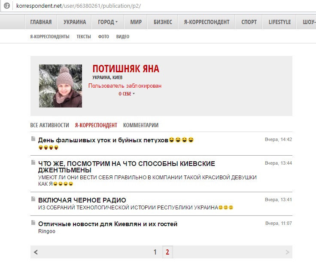Click the site info icon in address bar
316x267 pixels.
[7, 6]
